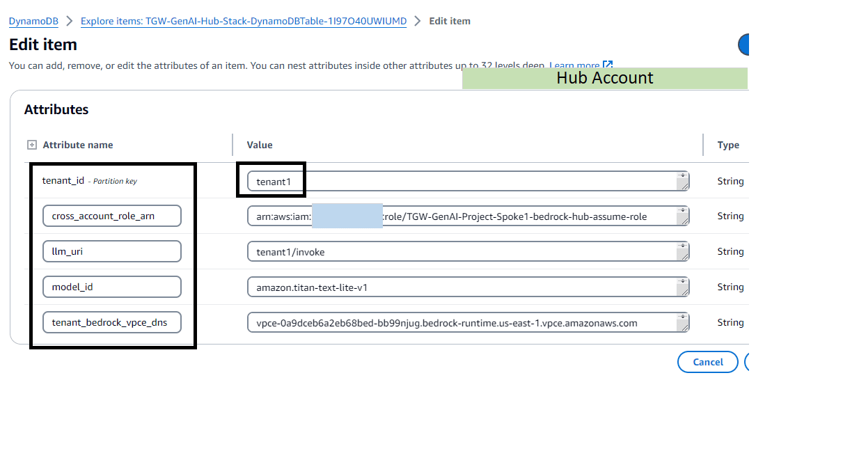Open the DynamoDB breadcrumb link
The height and width of the screenshot is (451, 843).
tap(33, 21)
